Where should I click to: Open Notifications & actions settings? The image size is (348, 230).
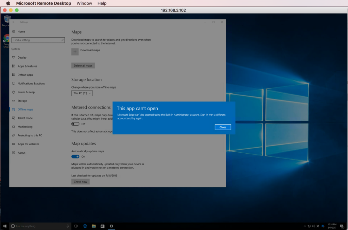(31, 83)
